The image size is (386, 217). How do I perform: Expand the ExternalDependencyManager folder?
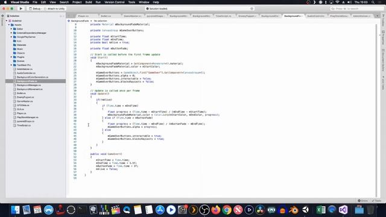(x=11, y=33)
